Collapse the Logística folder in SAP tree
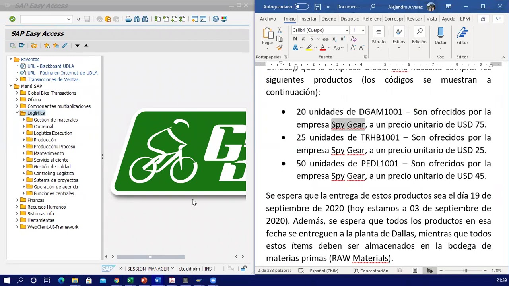Screen dimensions: 509x286 17,113
